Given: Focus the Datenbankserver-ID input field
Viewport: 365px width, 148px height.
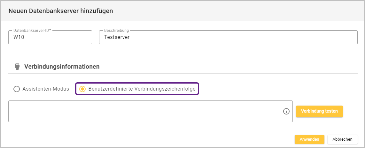Looking at the screenshot, I should pyautogui.click(x=50, y=37).
